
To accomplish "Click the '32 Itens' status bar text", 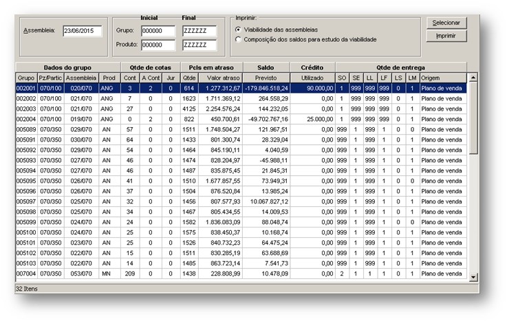I will point(27,289).
